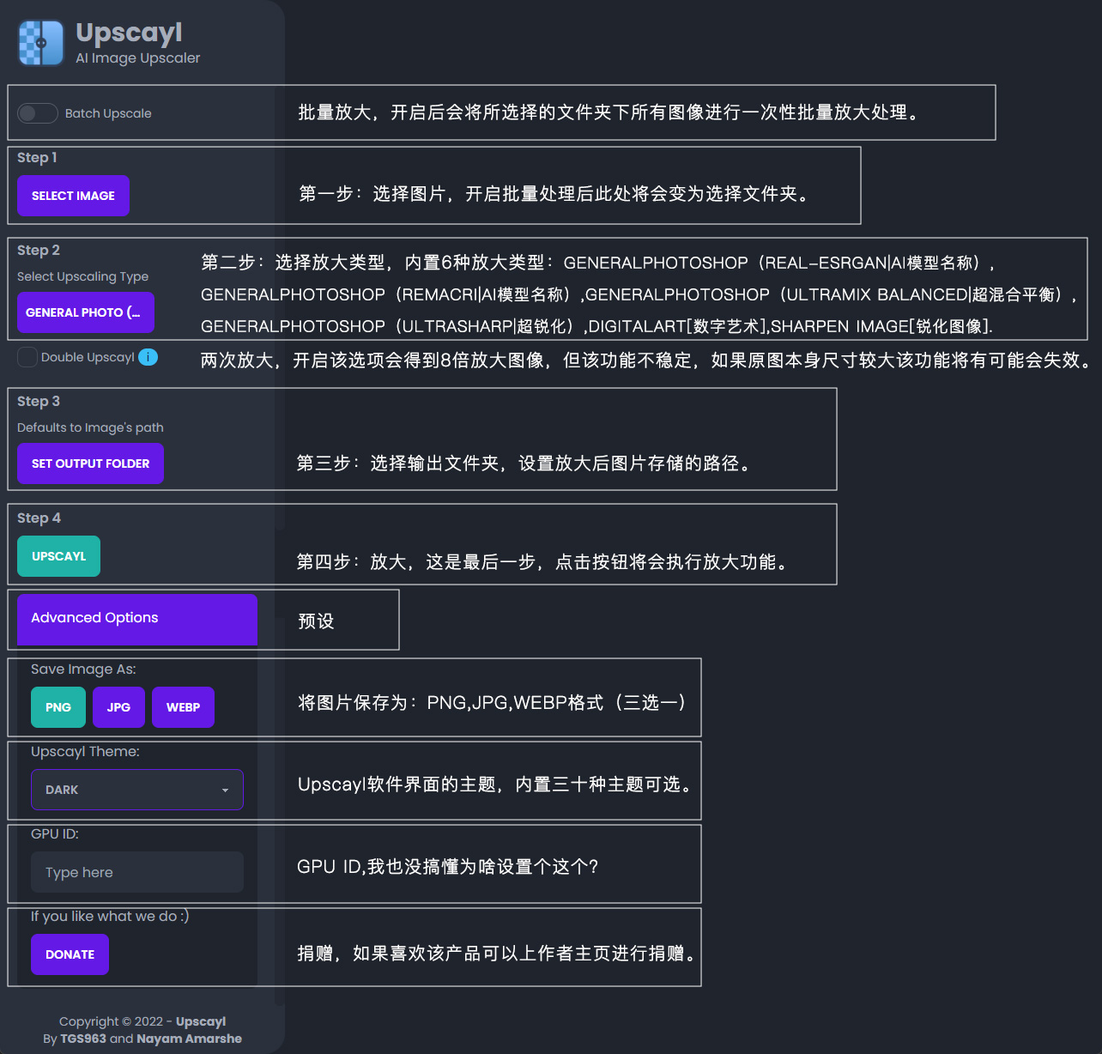Choose JPG as save format

(118, 707)
